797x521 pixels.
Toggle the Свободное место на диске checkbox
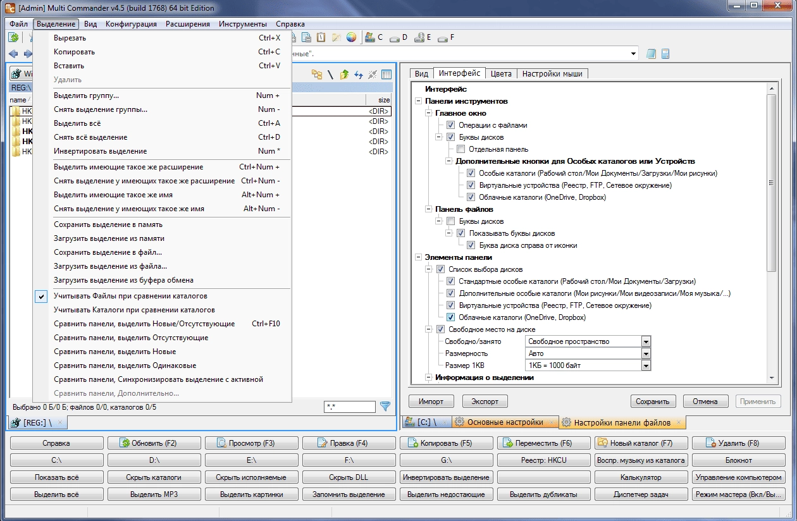tap(440, 329)
